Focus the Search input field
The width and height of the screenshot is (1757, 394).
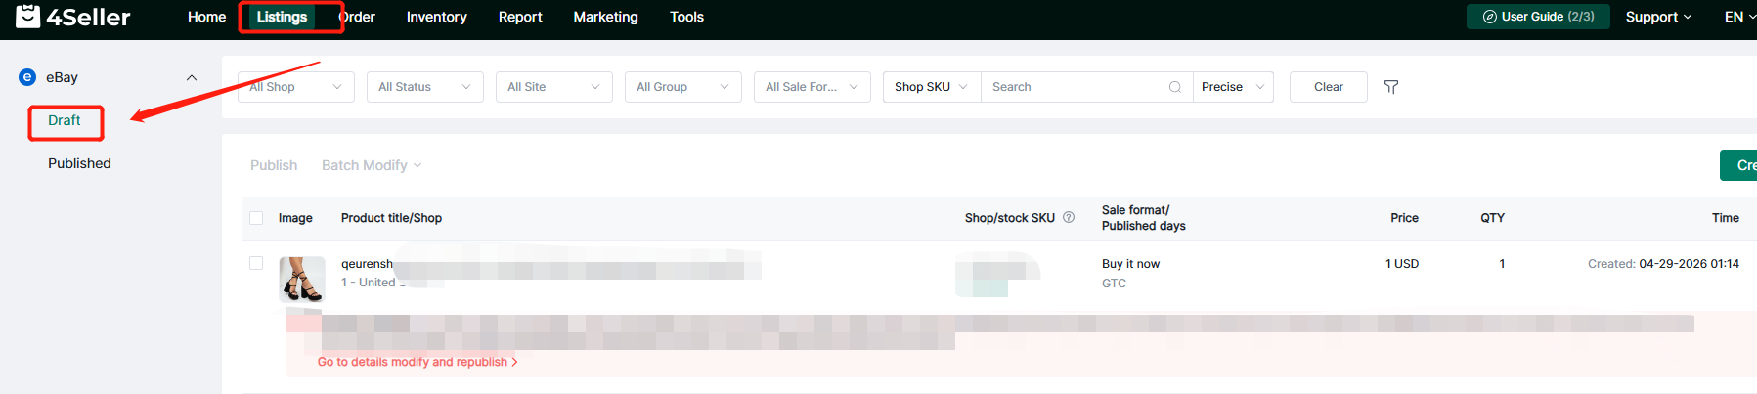coord(1076,87)
